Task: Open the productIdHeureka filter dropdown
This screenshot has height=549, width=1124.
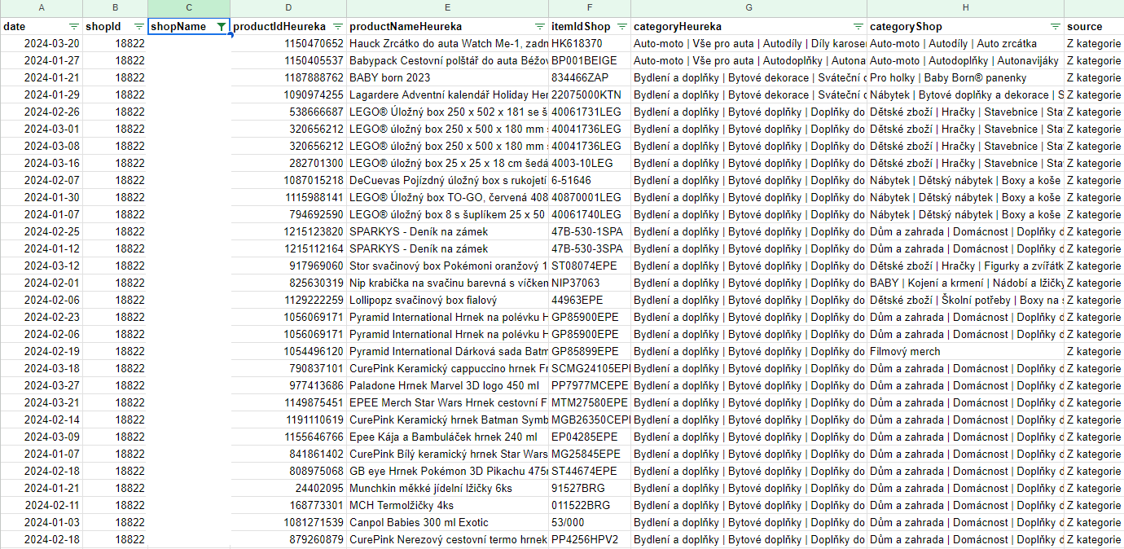Action: coord(338,27)
